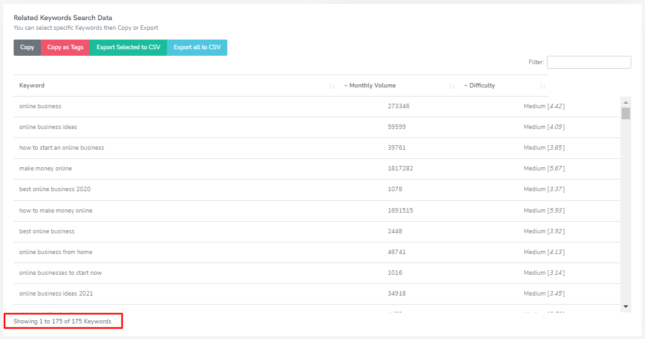
Task: Click the table scrollbar up arrow
Action: [626, 102]
